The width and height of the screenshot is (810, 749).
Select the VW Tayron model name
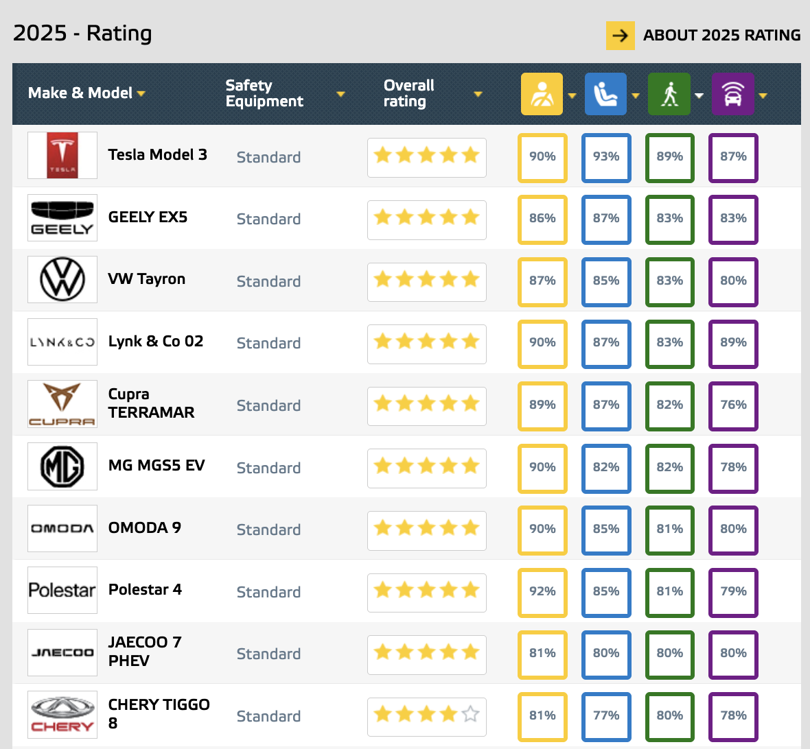point(147,279)
